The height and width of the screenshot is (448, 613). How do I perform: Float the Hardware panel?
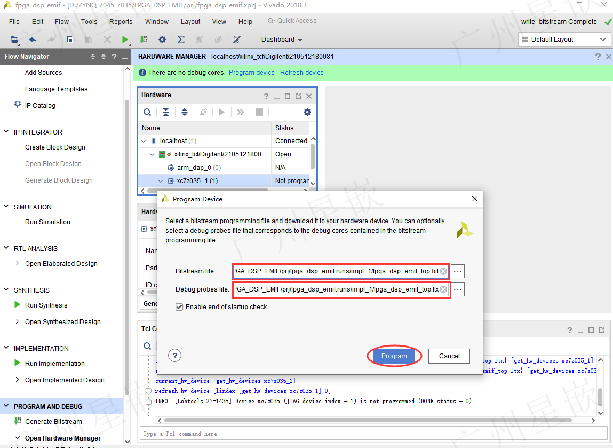pos(298,96)
